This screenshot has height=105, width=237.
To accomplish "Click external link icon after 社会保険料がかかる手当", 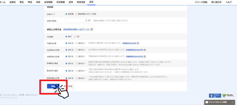I will (x=145, y=50).
